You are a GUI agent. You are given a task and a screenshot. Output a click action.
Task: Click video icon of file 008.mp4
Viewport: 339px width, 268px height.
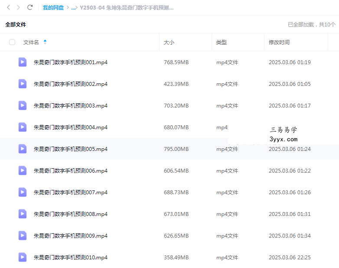tap(23, 214)
